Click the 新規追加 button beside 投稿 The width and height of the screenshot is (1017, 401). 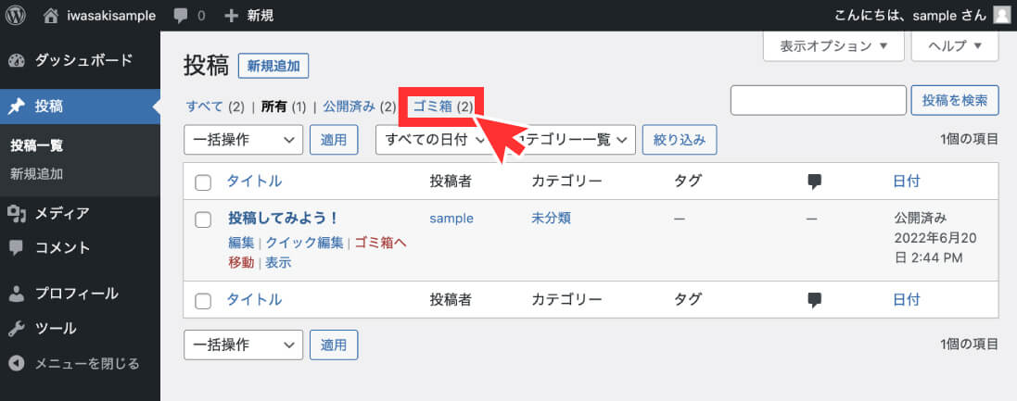pos(273,66)
